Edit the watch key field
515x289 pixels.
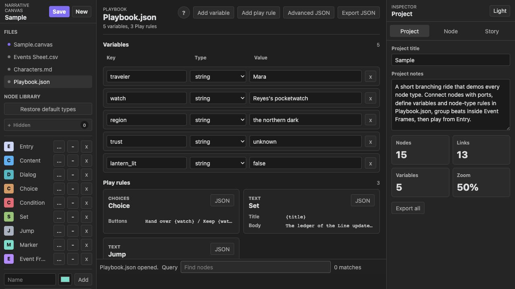[146, 98]
